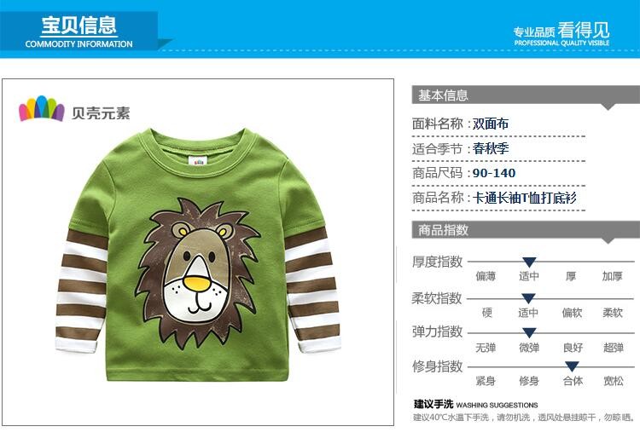The image size is (640, 438).
Task: Choose the 超弹 elasticity option
Action: (x=614, y=348)
